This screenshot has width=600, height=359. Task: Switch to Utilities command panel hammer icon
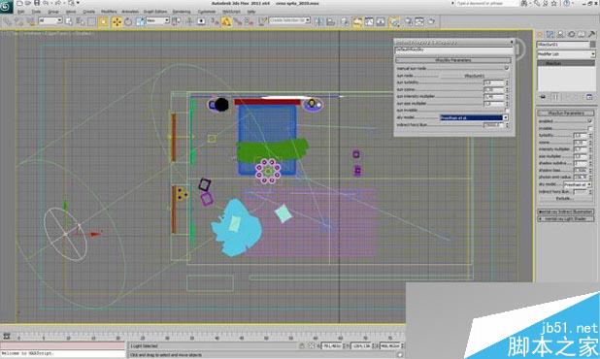(591, 34)
